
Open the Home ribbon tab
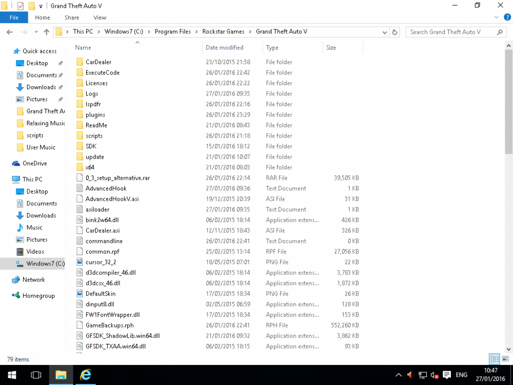pos(43,17)
